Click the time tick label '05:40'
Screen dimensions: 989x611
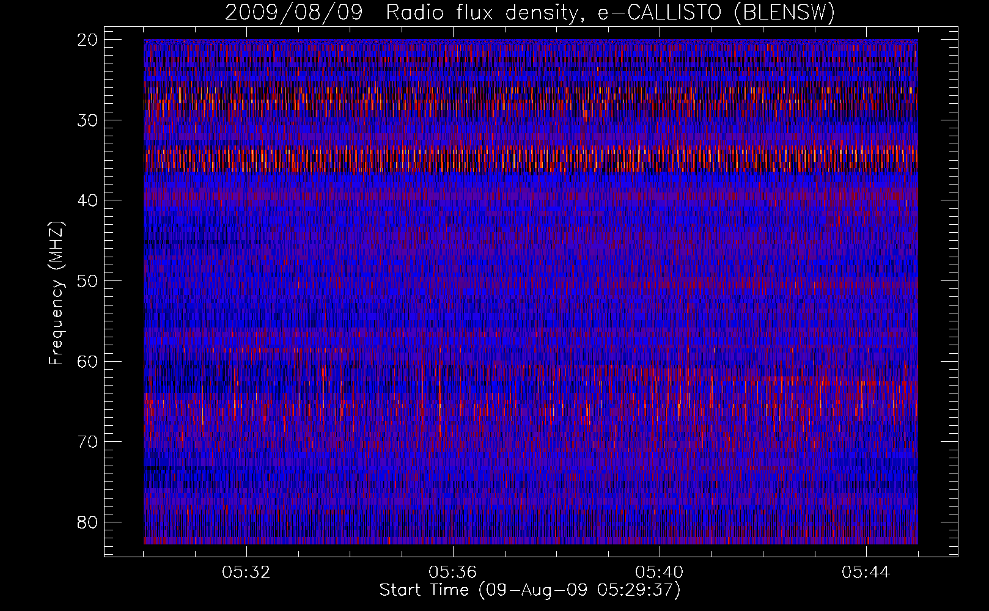tap(660, 573)
